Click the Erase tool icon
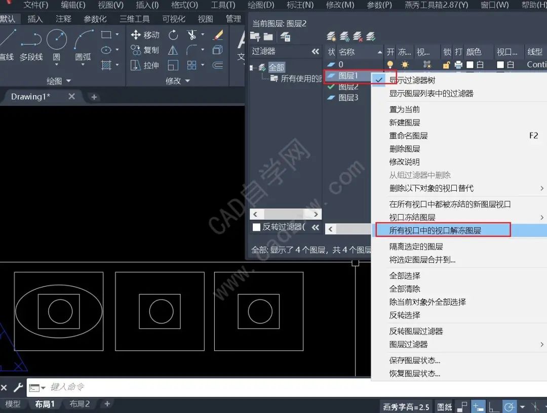 218,35
